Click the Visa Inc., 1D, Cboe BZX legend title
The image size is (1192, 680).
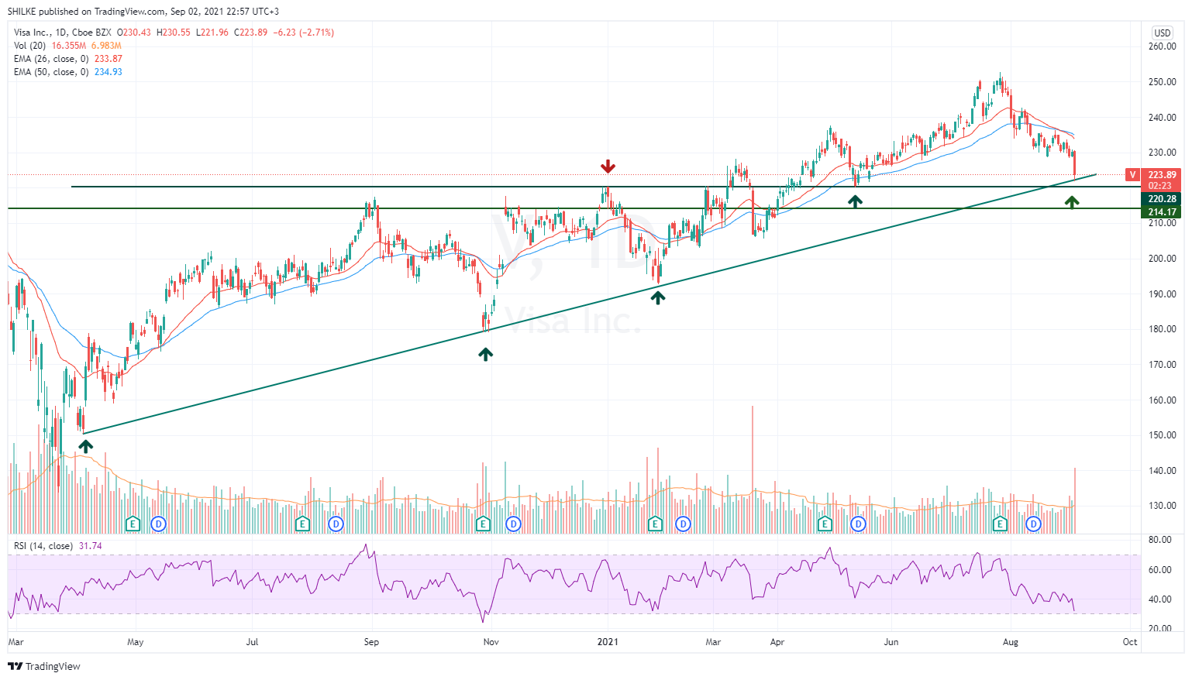tap(63, 33)
